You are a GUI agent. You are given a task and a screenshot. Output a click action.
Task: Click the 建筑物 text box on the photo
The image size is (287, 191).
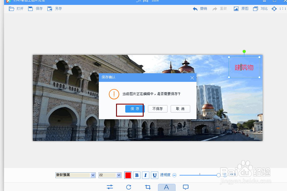click(244, 67)
